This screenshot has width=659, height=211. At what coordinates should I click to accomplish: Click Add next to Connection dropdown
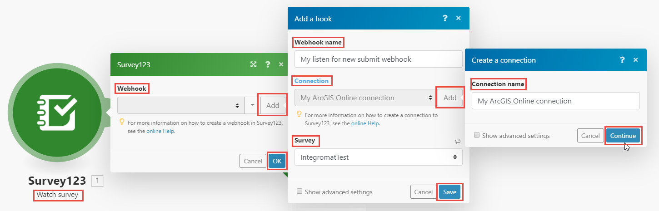coord(450,98)
